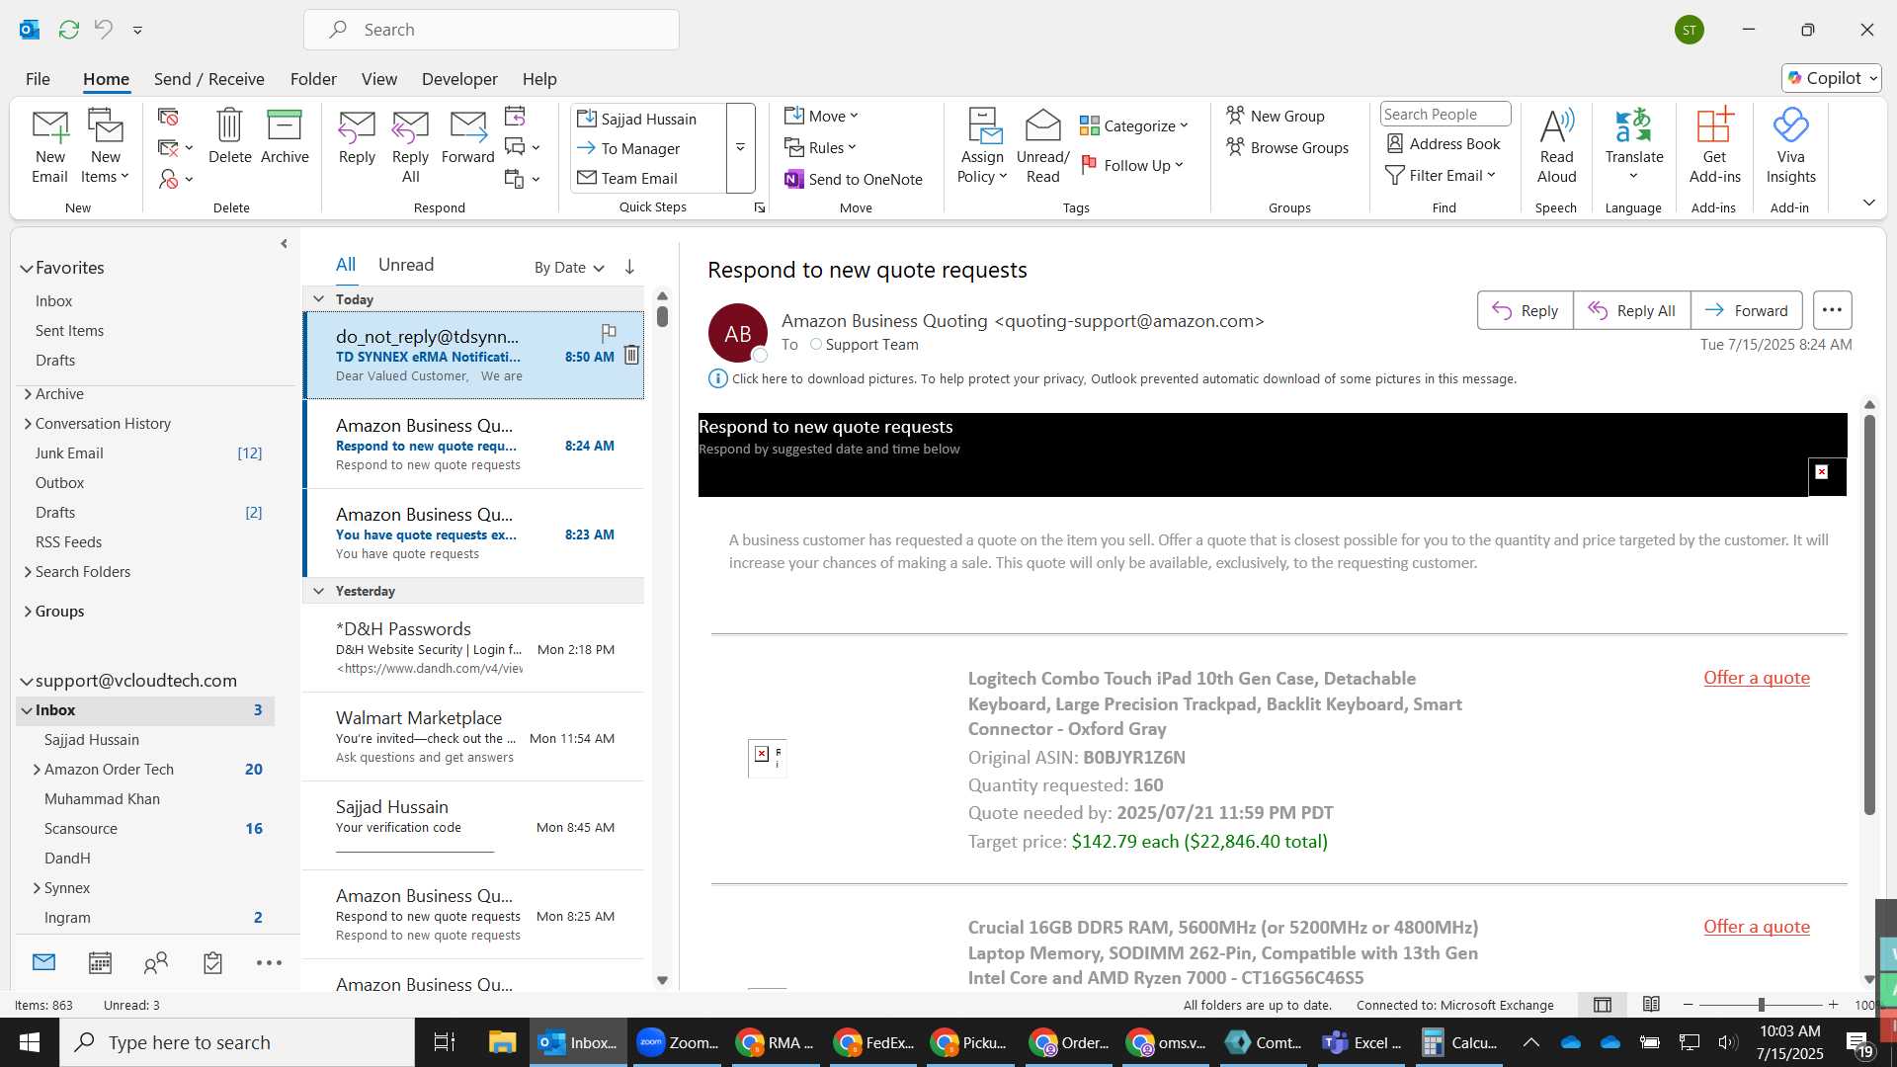Expand the Amazon Order Tech folder

point(37,770)
